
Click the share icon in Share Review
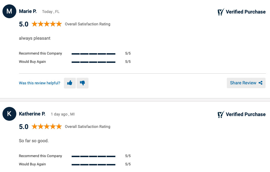click(261, 83)
